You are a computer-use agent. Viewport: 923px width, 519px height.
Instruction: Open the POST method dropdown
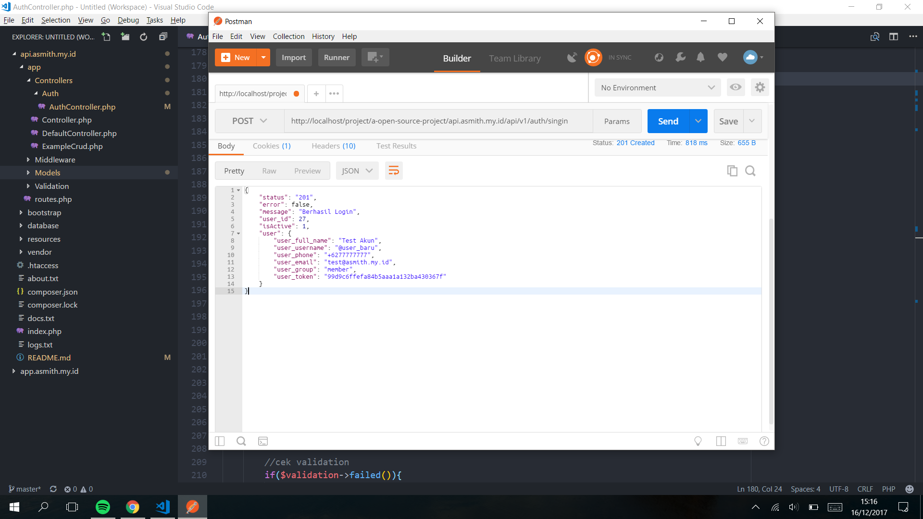click(249, 121)
